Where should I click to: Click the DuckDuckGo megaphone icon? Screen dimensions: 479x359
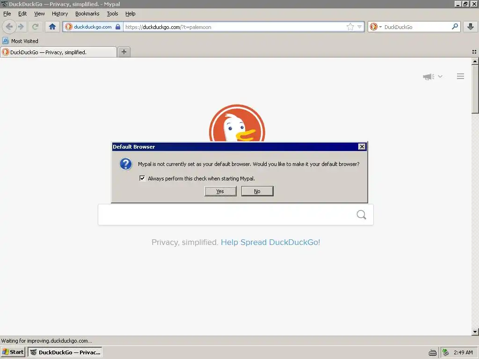tap(428, 77)
